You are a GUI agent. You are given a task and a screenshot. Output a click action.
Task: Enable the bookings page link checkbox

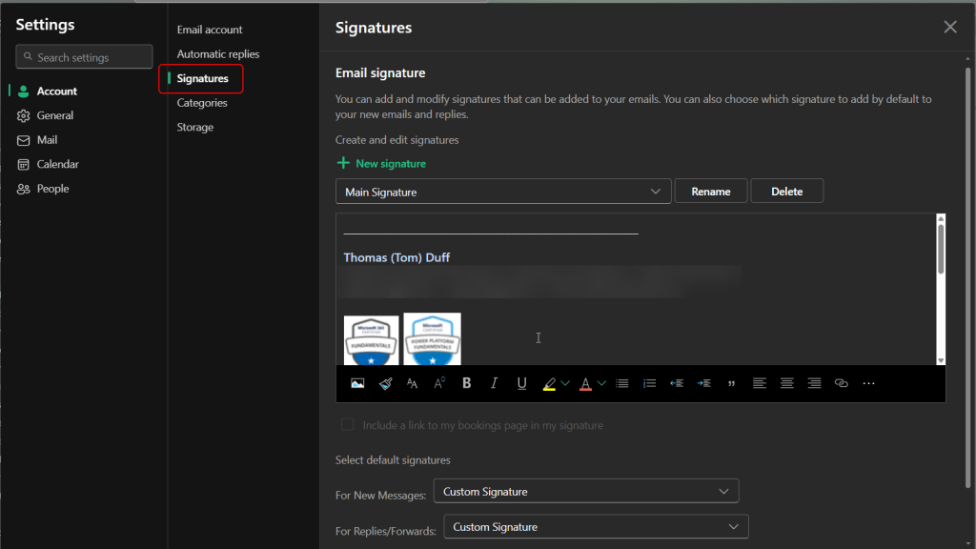pyautogui.click(x=348, y=425)
